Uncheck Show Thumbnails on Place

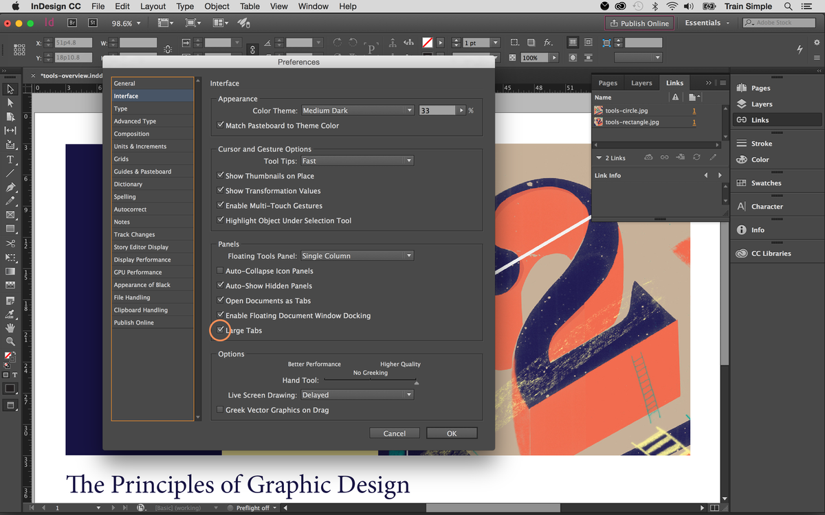click(221, 176)
